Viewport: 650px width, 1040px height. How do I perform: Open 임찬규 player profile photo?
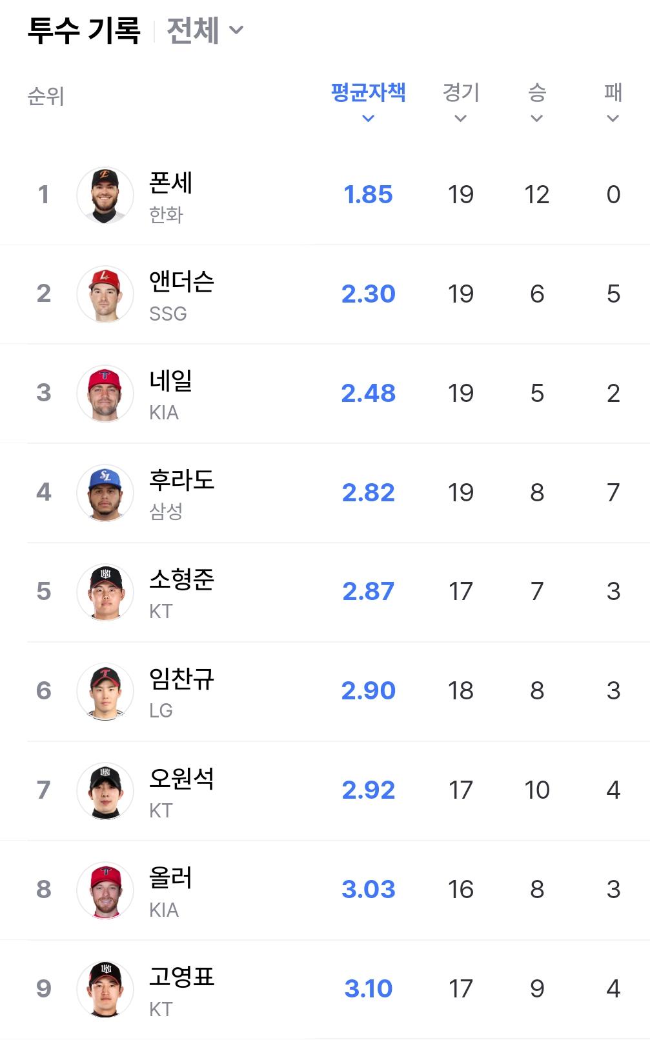coord(105,691)
